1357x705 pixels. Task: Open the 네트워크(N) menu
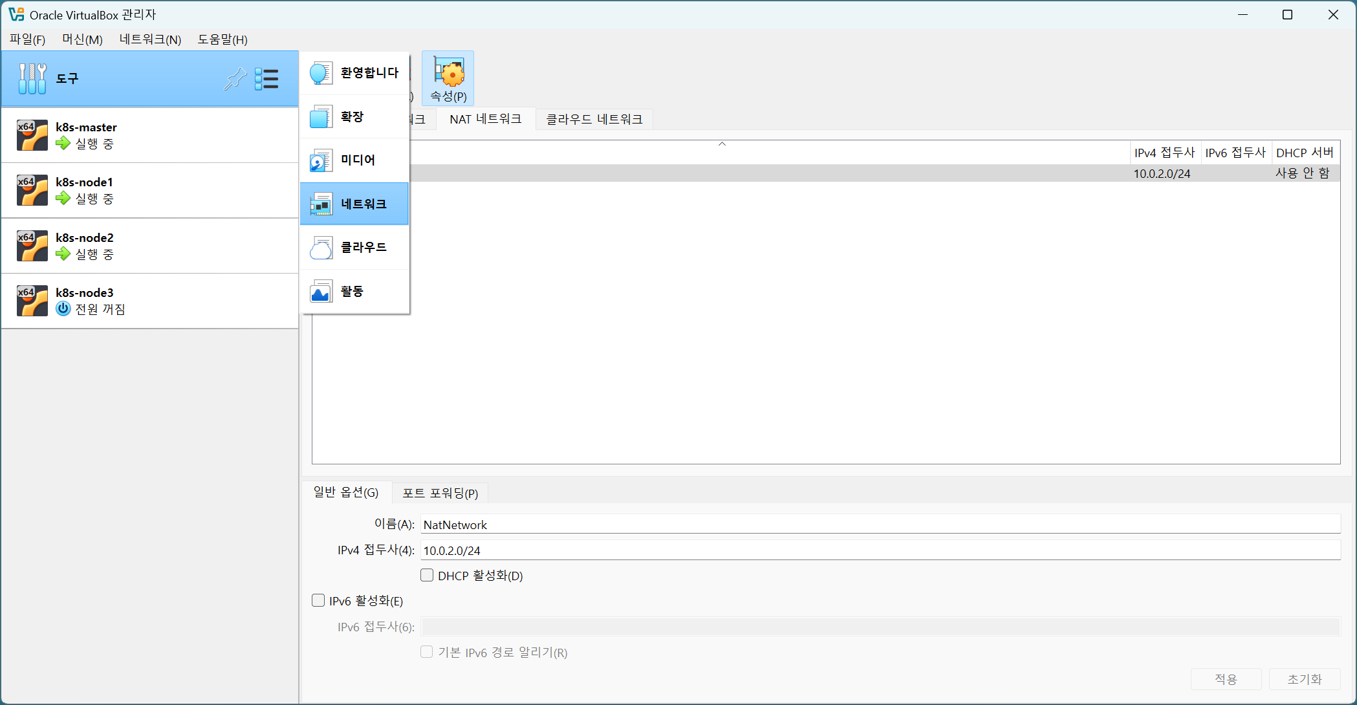pos(150,39)
